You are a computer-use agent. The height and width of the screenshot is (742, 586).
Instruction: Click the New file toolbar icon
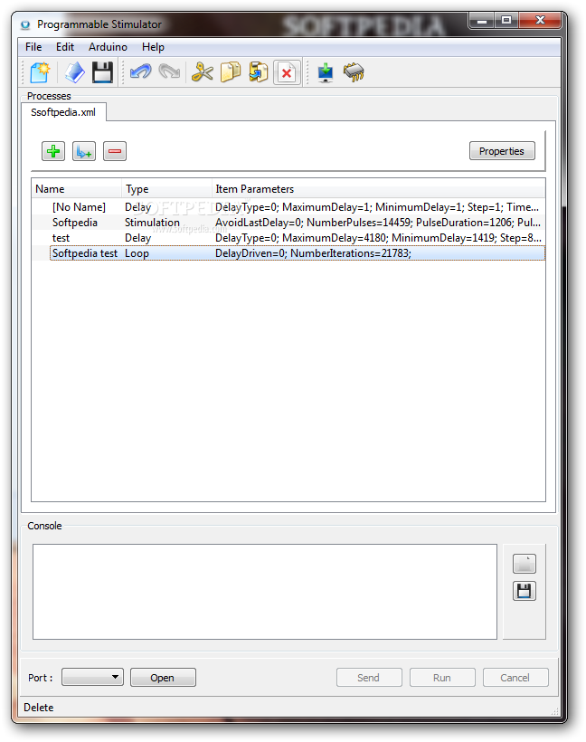[40, 73]
